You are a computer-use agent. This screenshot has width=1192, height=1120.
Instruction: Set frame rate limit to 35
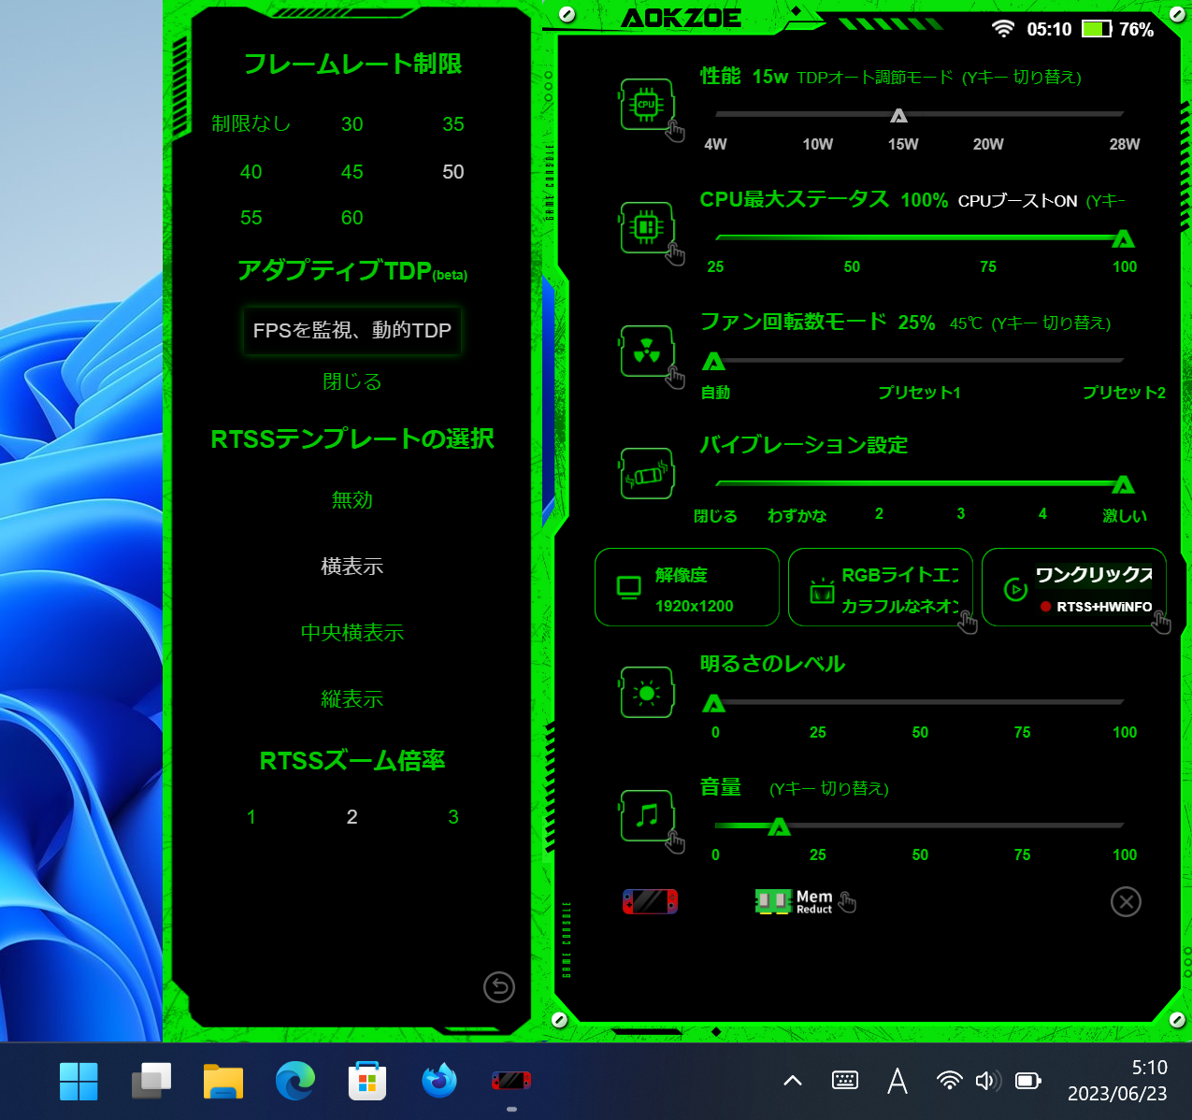pyautogui.click(x=453, y=124)
